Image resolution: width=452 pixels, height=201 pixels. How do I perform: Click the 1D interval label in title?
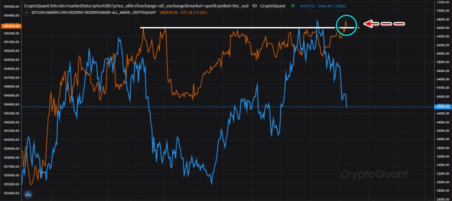coord(254,6)
